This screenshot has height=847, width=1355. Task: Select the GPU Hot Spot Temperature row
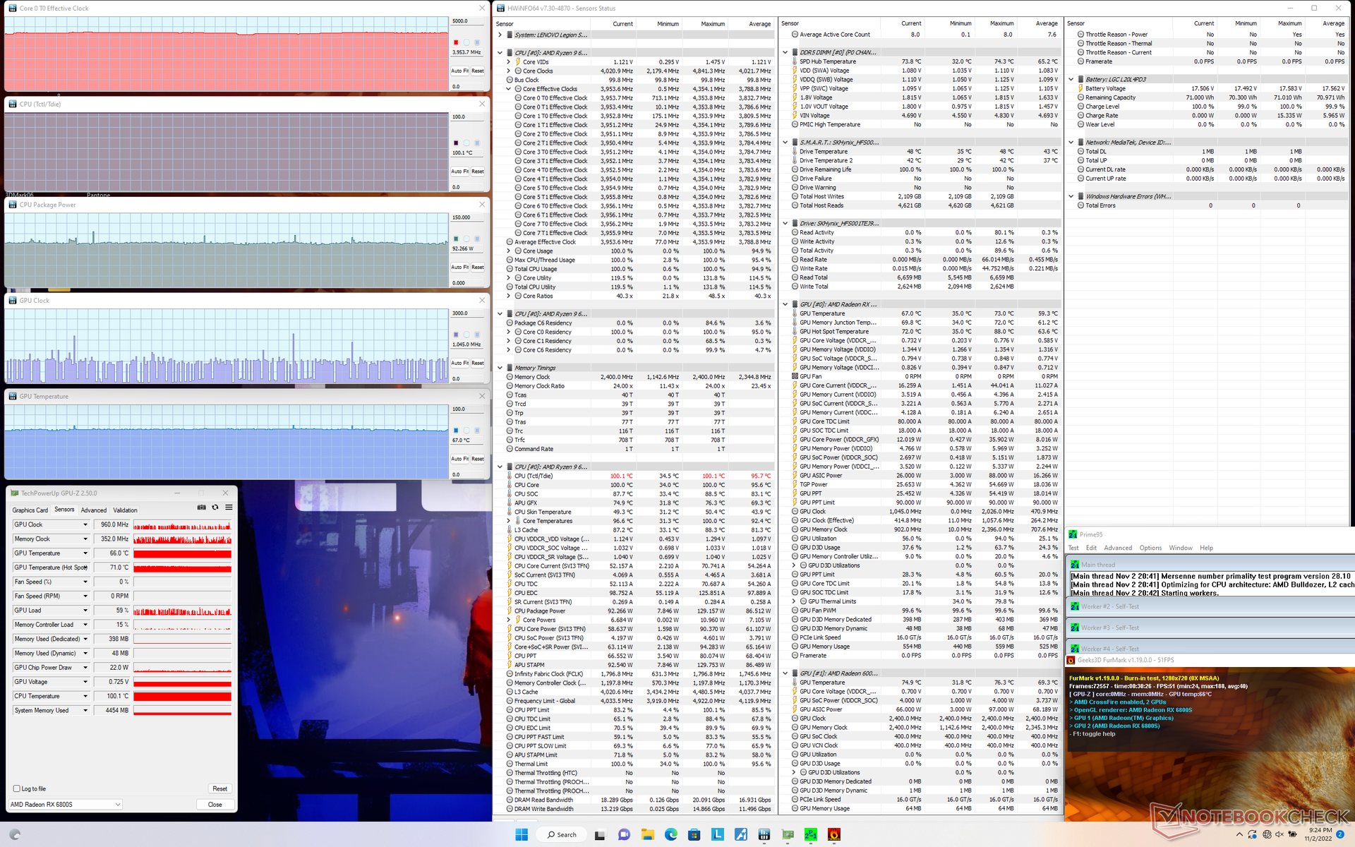(x=926, y=332)
